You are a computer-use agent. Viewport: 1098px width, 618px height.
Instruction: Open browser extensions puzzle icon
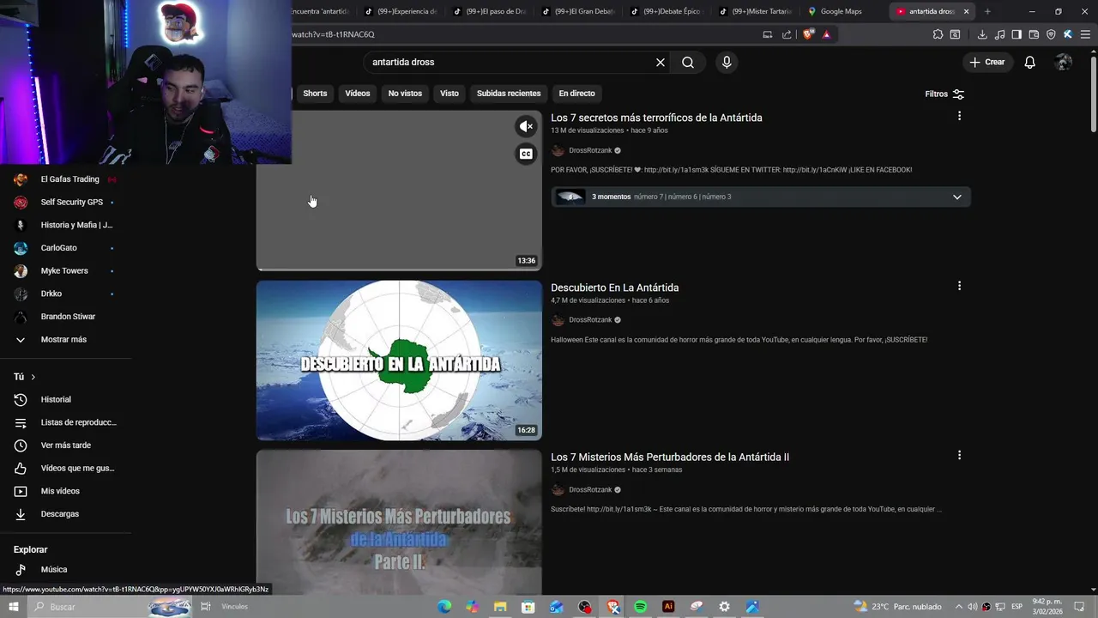pos(938,34)
